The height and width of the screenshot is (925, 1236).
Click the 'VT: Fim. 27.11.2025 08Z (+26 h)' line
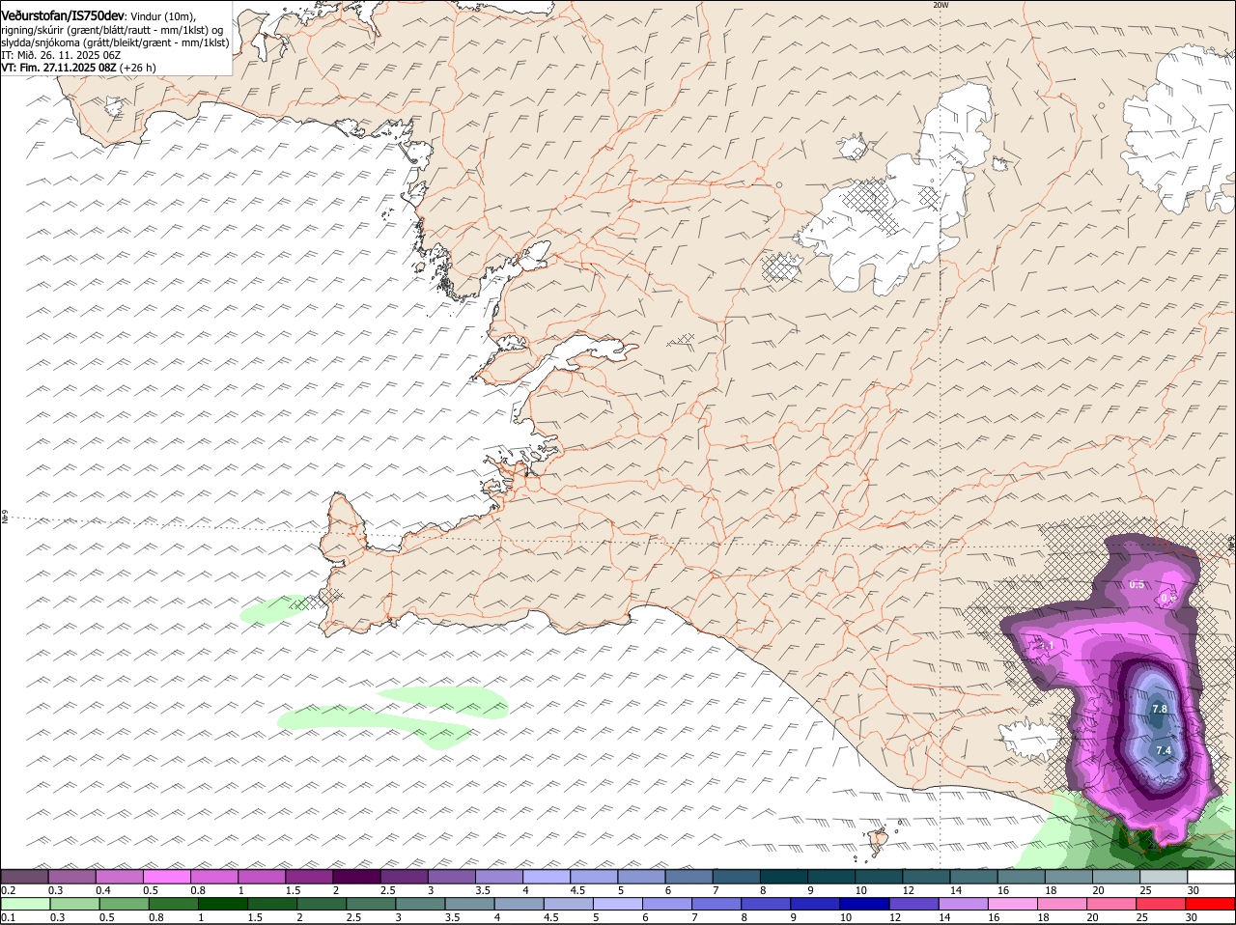coord(78,68)
